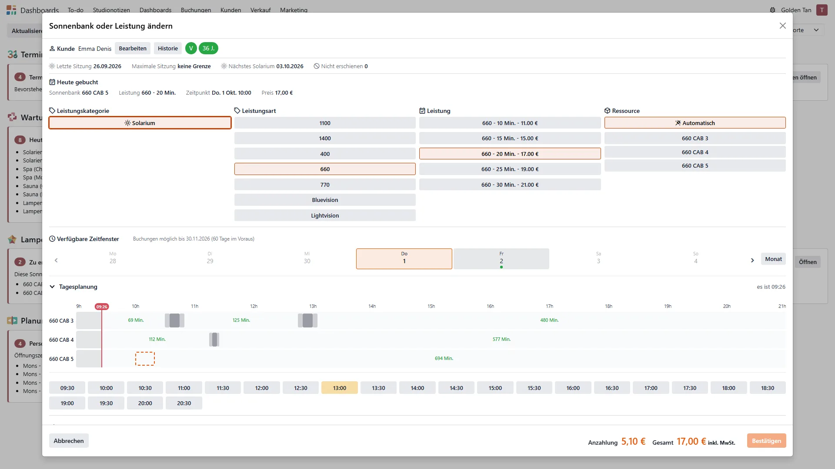This screenshot has height=469, width=835.
Task: Click the 09:26 current time marker
Action: pyautogui.click(x=102, y=307)
